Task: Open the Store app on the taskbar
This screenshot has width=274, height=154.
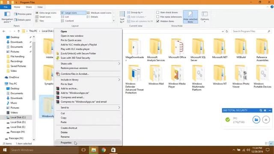Action: 113,150
